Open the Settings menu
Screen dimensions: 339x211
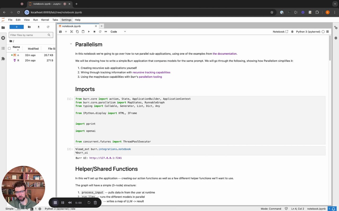[66, 20]
